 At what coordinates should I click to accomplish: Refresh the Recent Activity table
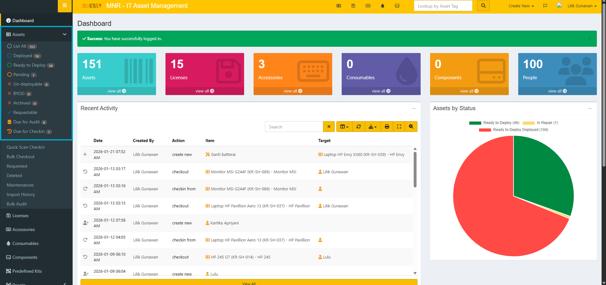click(358, 127)
